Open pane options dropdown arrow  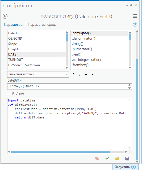coord(127,5)
